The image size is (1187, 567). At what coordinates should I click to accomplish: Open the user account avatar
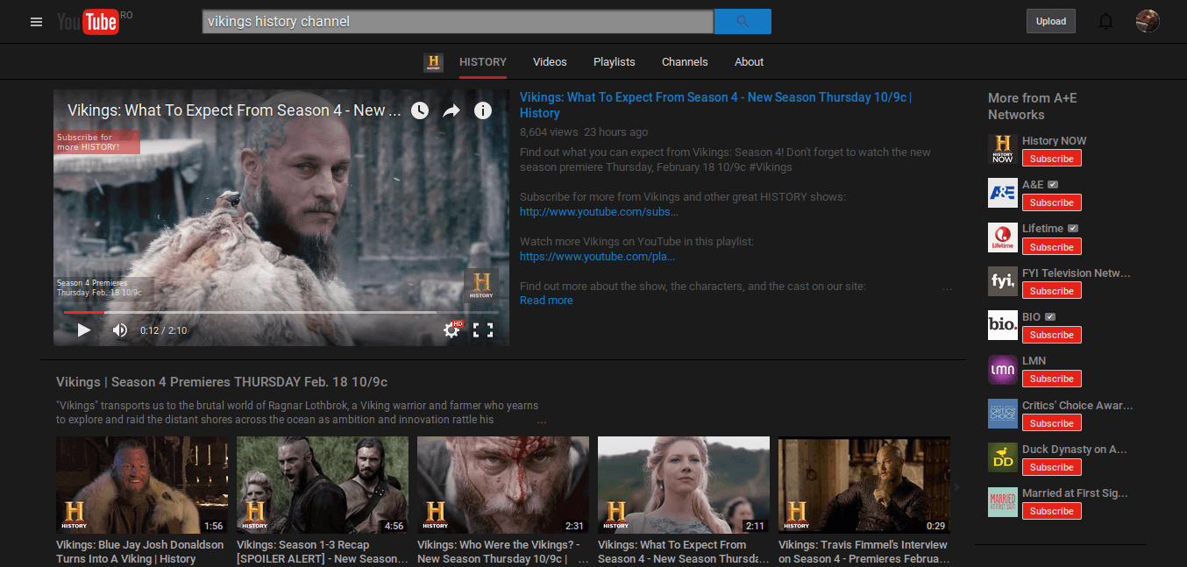[x=1147, y=22]
